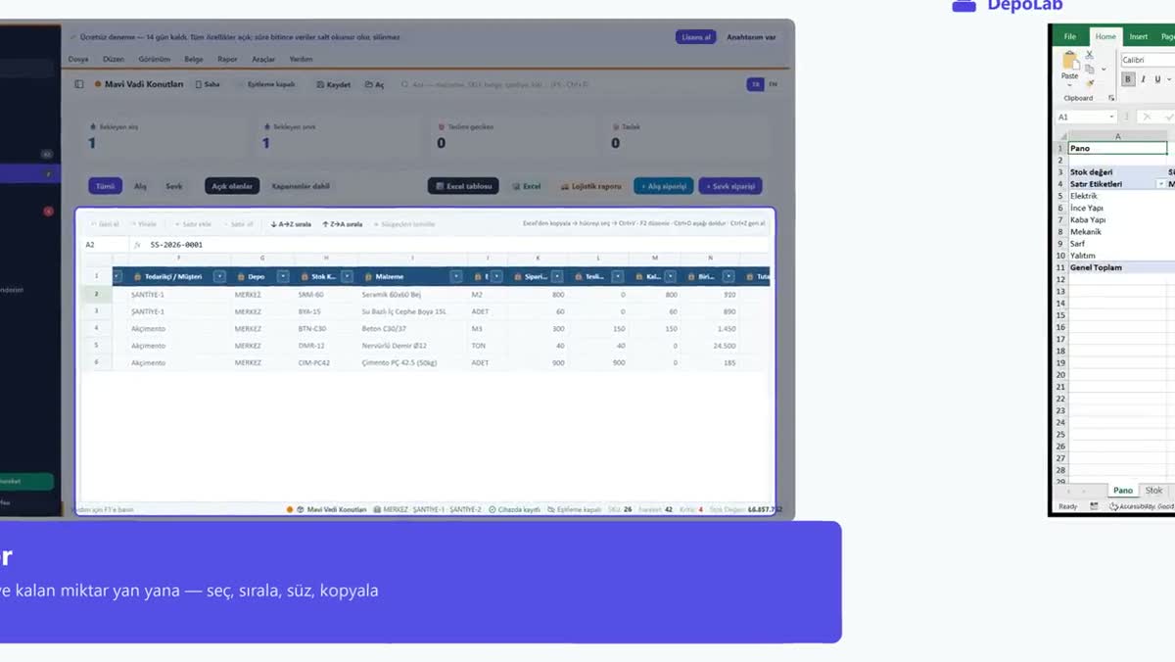
Task: Click the Format Painter brush in Excel
Action: tap(1089, 82)
